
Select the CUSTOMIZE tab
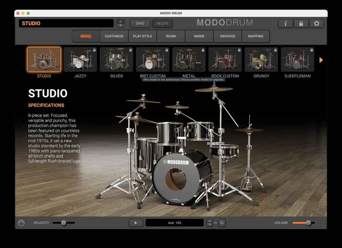coord(114,36)
